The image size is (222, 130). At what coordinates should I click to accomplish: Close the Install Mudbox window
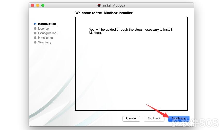(32, 5)
